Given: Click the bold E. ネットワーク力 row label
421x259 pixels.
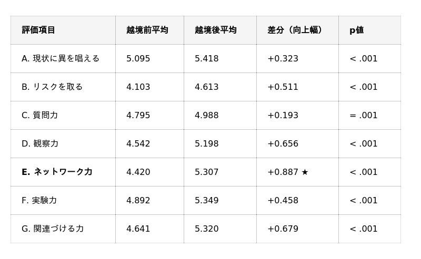Looking at the screenshot, I should (x=57, y=172).
